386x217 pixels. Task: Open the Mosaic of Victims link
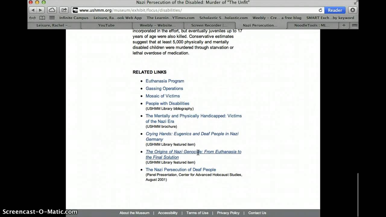tap(163, 96)
